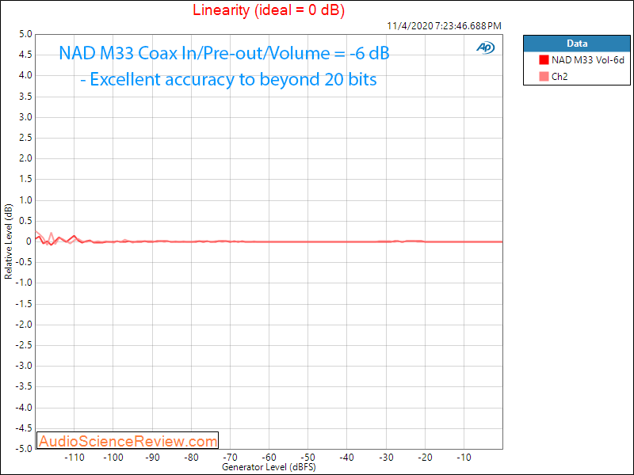The image size is (634, 475).
Task: Click the AP logo icon in the graph corner
Action: click(x=485, y=47)
